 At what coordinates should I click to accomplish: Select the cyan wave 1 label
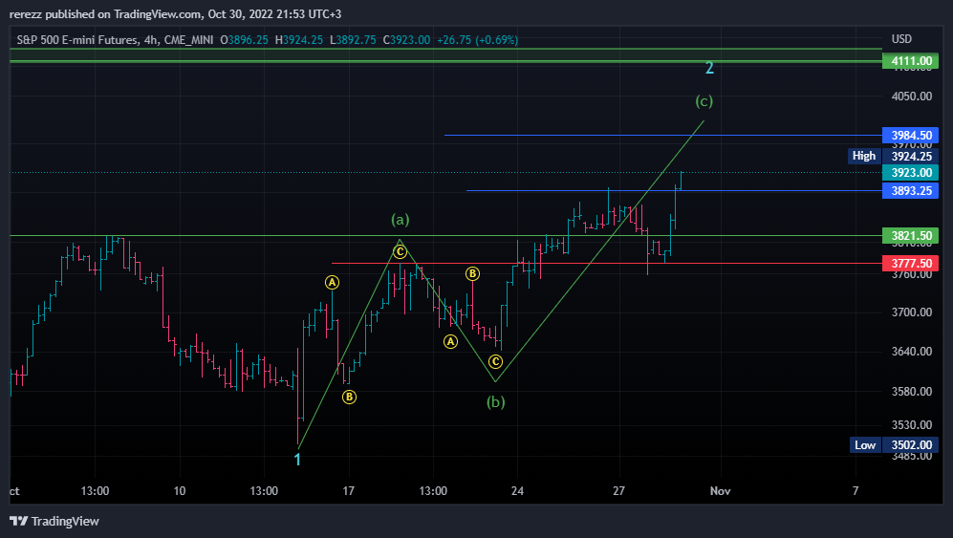(297, 461)
